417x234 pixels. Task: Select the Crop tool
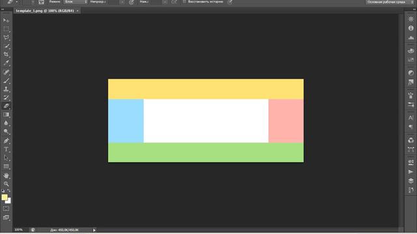[6, 55]
